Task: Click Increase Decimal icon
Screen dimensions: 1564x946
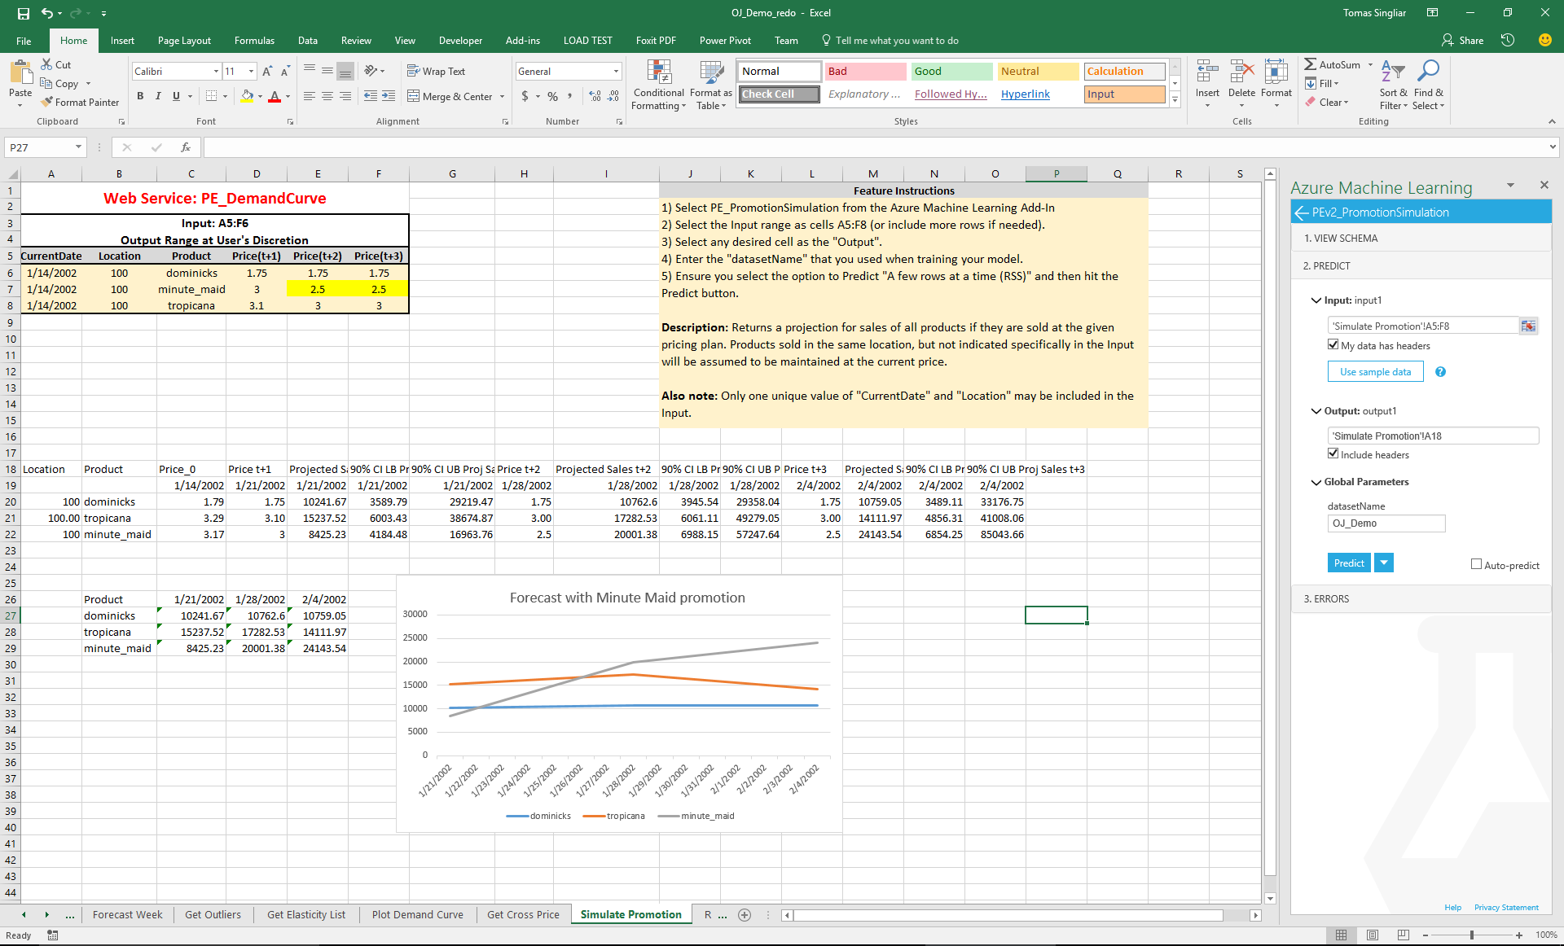Action: click(595, 96)
